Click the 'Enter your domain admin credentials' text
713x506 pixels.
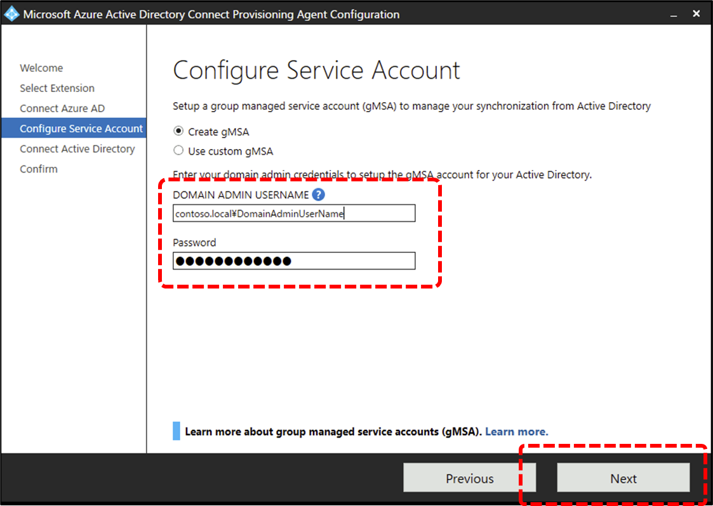pos(382,174)
